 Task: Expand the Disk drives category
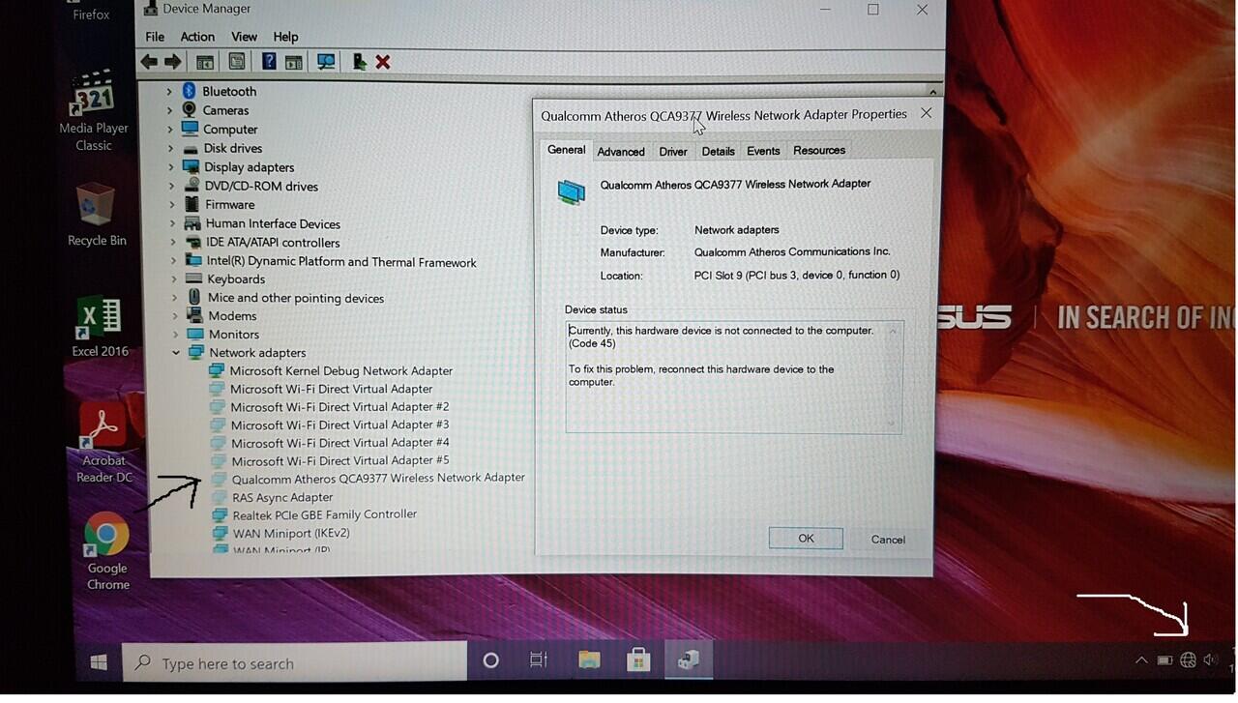[170, 148]
